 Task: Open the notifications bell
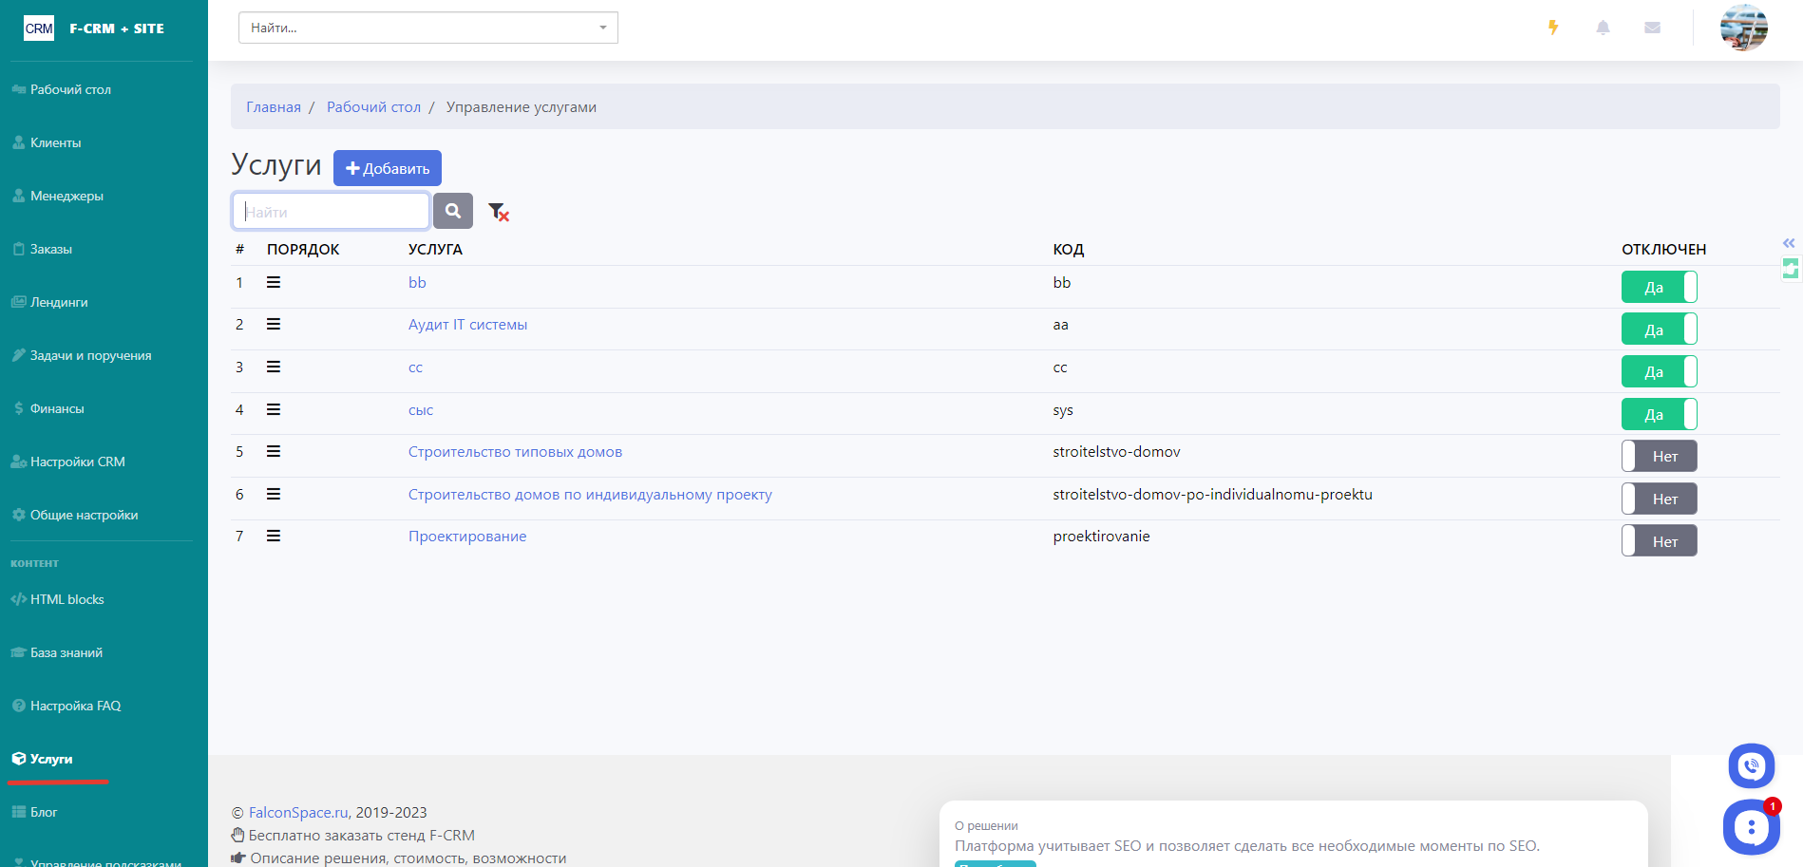coord(1603,28)
